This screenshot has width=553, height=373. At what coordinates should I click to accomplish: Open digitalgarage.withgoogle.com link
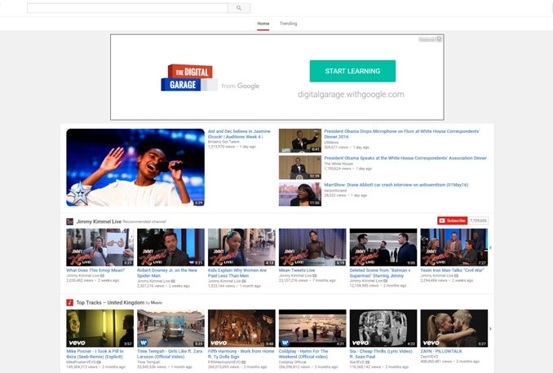(351, 94)
